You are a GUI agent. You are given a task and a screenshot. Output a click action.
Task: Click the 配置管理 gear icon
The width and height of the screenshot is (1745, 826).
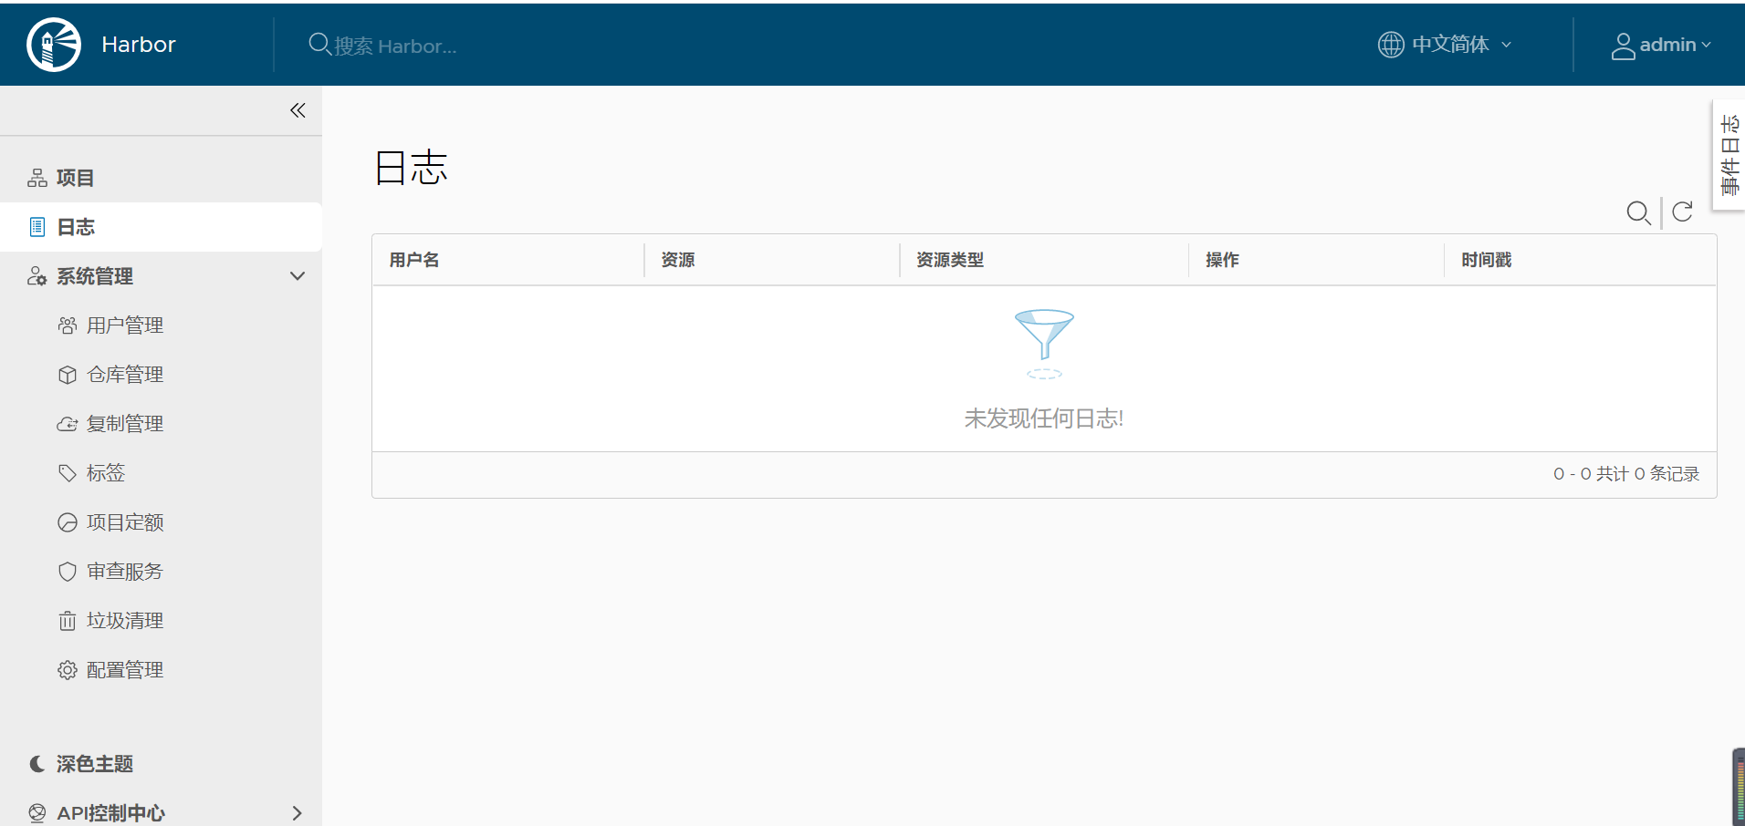pos(68,670)
